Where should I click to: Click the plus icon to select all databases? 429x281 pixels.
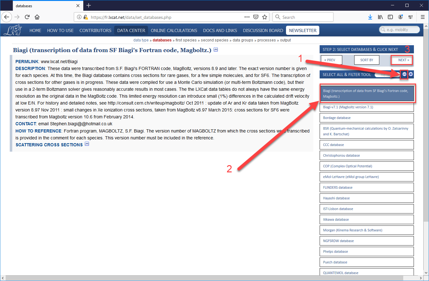tap(411, 74)
